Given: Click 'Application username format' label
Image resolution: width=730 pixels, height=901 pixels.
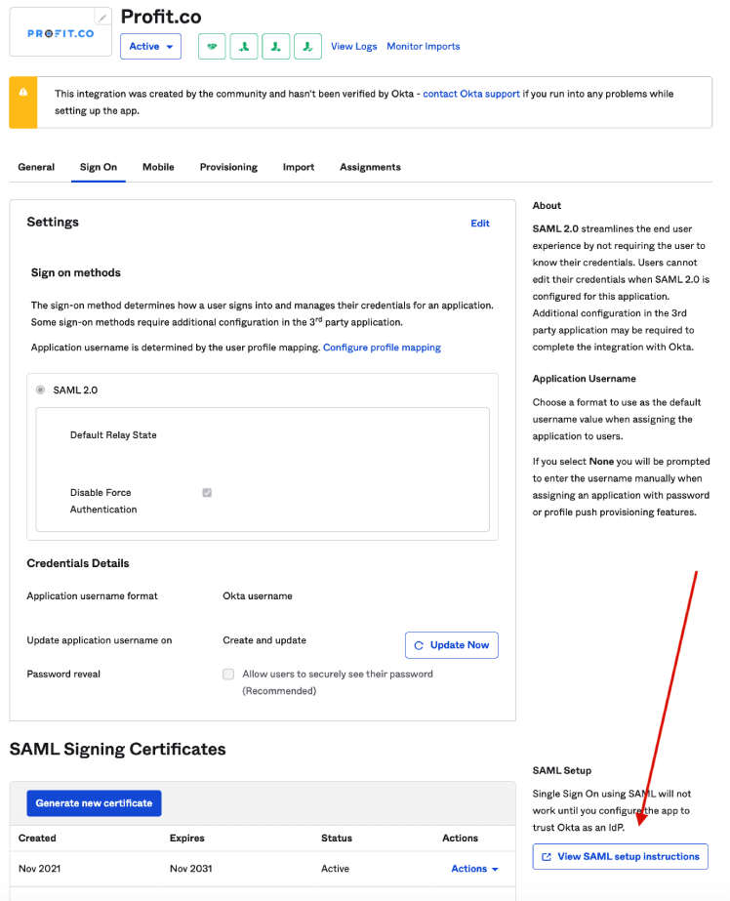Looking at the screenshot, I should click(92, 596).
